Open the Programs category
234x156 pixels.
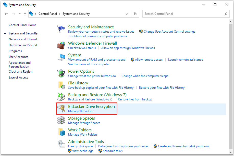coord(15,51)
